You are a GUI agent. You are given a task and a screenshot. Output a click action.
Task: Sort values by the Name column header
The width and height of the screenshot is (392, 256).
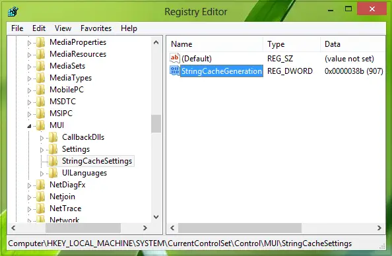coord(215,44)
